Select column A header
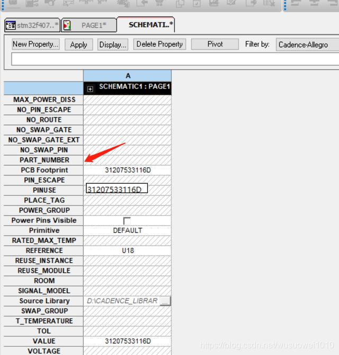 click(x=128, y=76)
